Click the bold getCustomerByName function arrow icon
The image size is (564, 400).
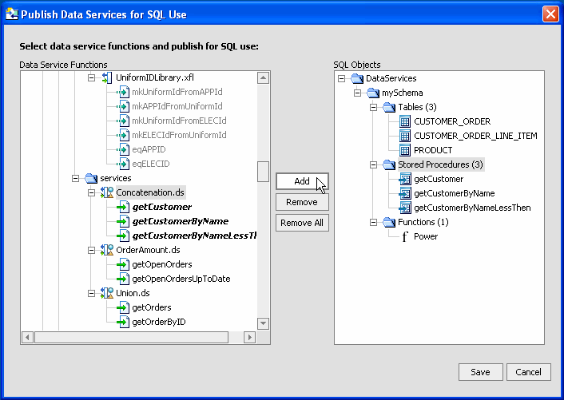(x=123, y=221)
